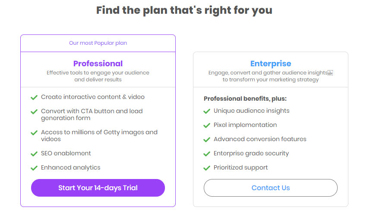Click the Prioritized support feature text
The height and width of the screenshot is (213, 373).
tap(240, 167)
